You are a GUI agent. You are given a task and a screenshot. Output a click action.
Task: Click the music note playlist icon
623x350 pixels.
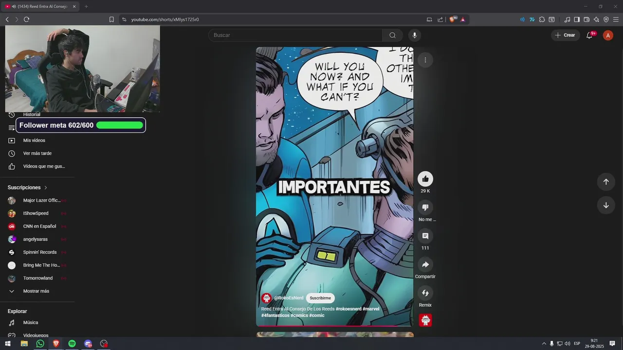[567, 19]
